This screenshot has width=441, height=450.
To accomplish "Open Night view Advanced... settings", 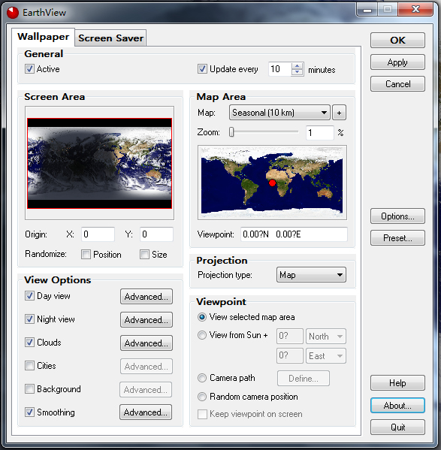I will point(146,320).
